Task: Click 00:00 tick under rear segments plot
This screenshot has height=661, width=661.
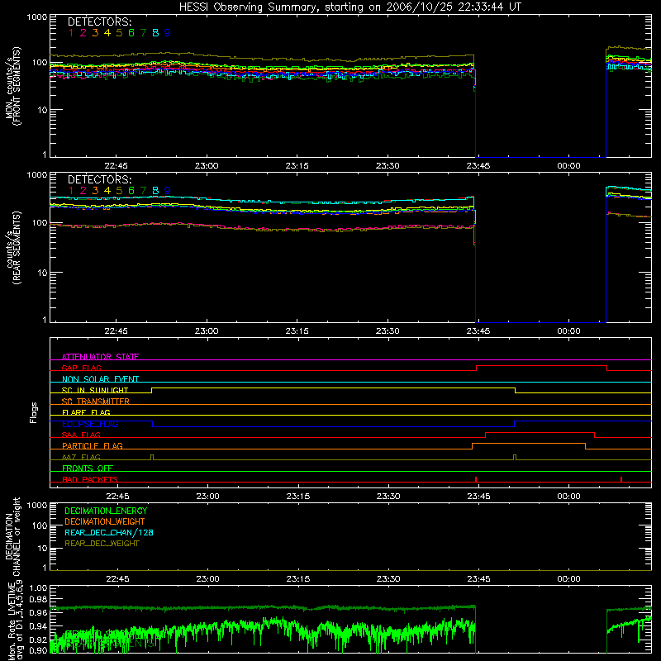Action: click(568, 331)
